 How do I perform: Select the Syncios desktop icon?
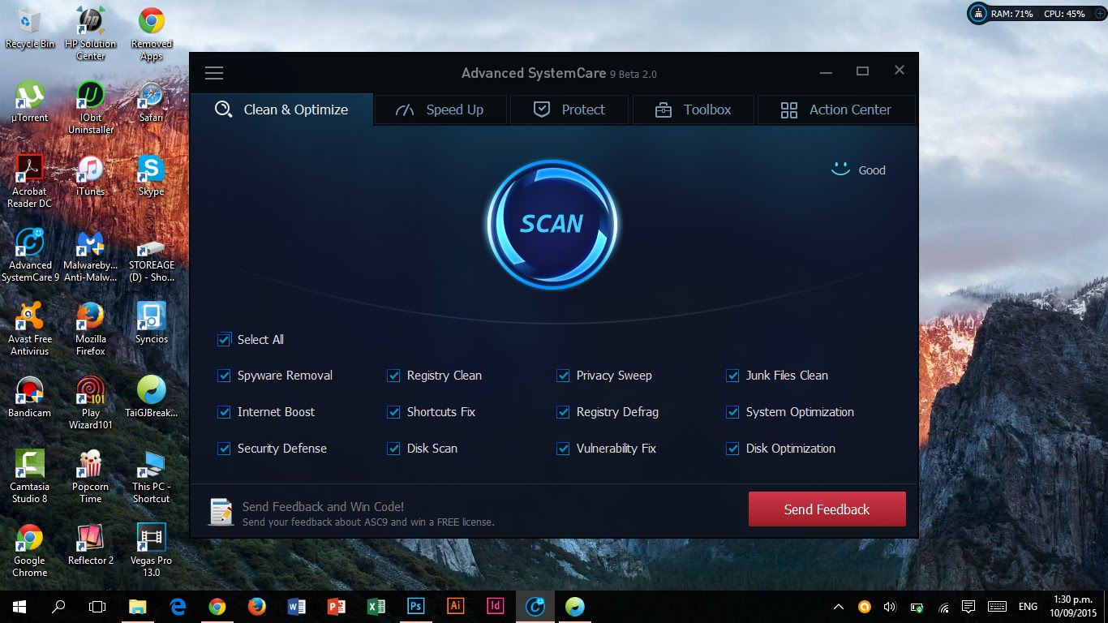click(x=152, y=323)
